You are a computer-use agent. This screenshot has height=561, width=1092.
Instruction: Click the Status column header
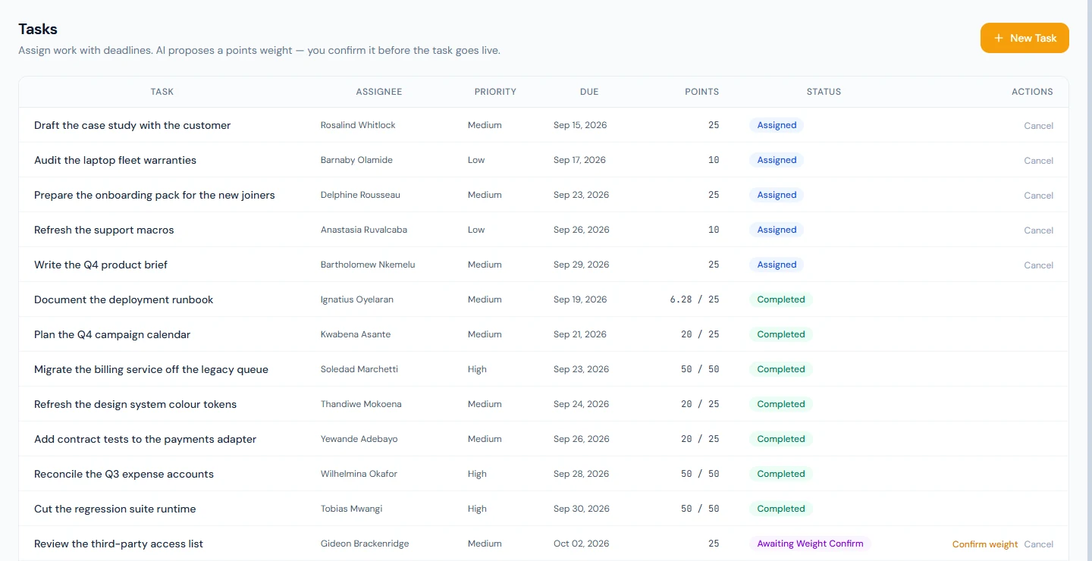click(x=824, y=92)
